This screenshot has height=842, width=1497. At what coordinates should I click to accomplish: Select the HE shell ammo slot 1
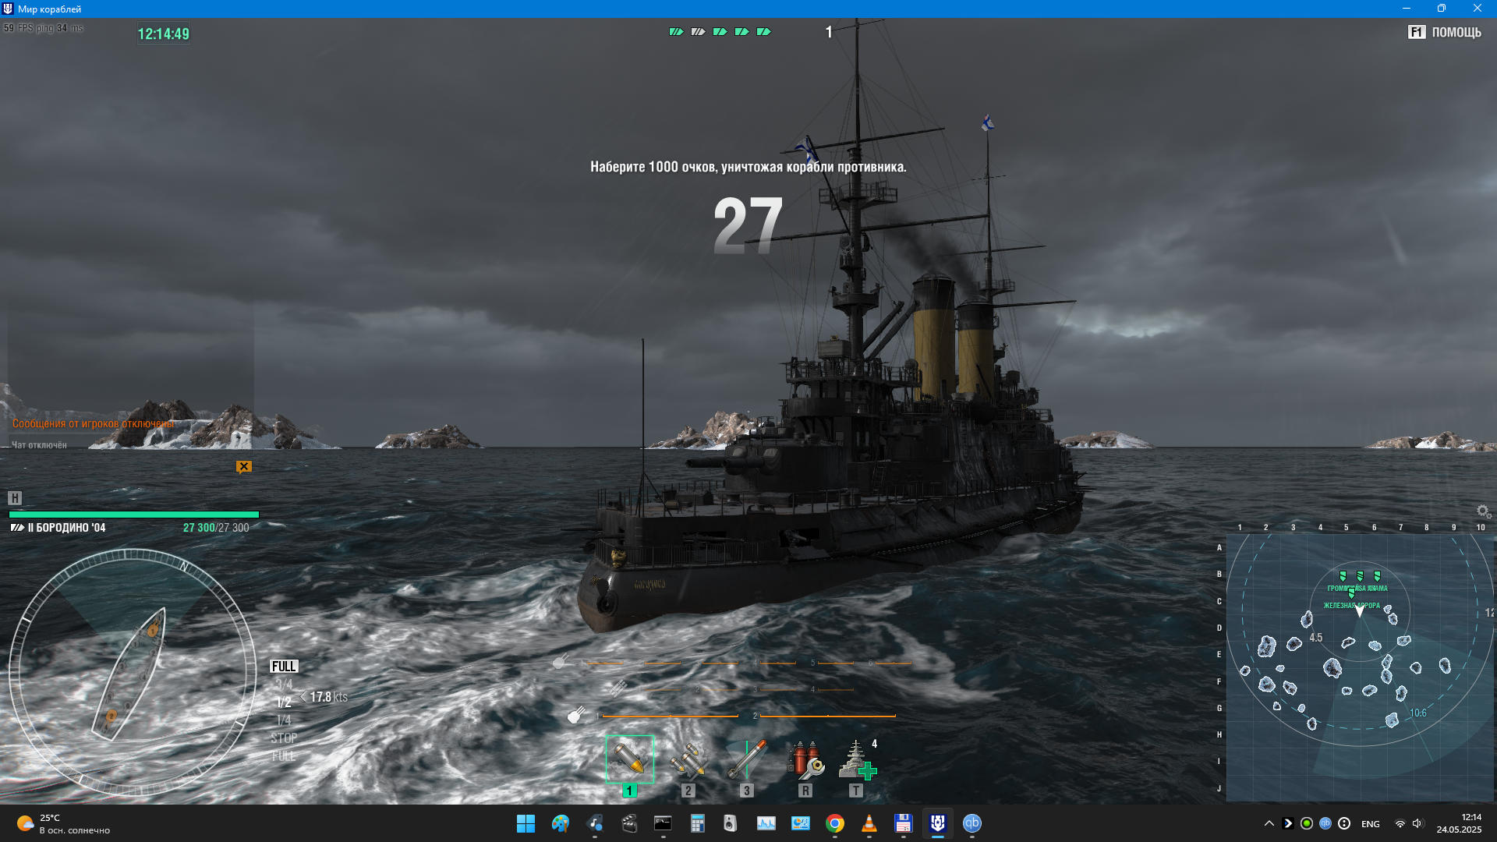(629, 759)
